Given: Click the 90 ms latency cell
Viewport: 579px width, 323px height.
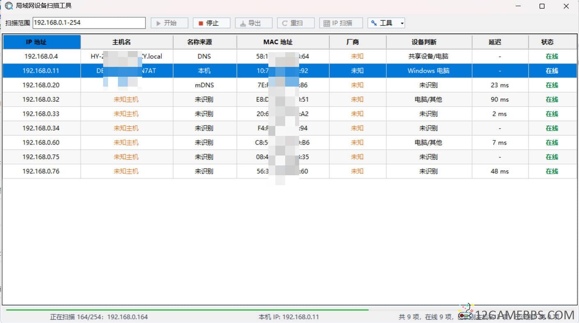Looking at the screenshot, I should click(x=500, y=99).
